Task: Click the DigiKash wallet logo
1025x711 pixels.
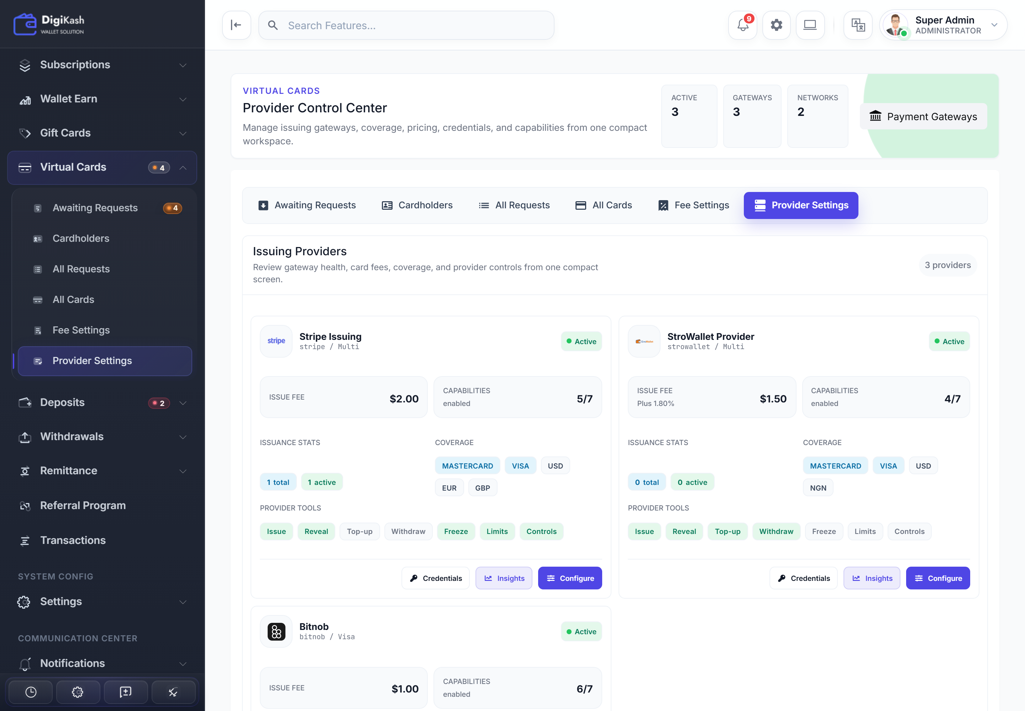Action: 49,24
